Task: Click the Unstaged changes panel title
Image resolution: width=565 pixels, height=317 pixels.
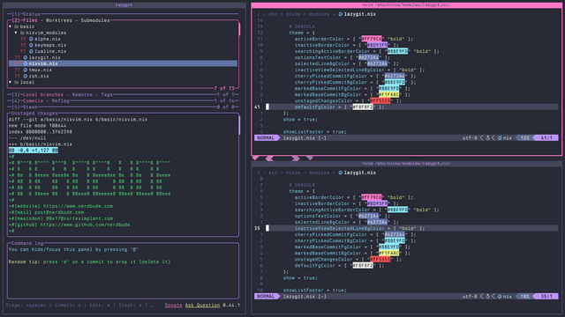Action: (34, 114)
